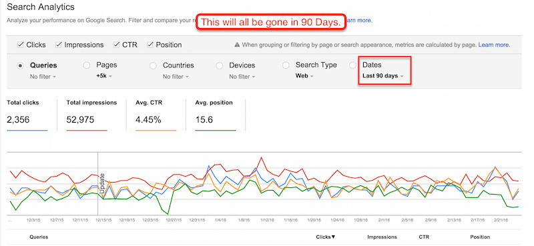Open the Devices 'No filter' dropdown
Screen dimensions: 534x246
242,77
